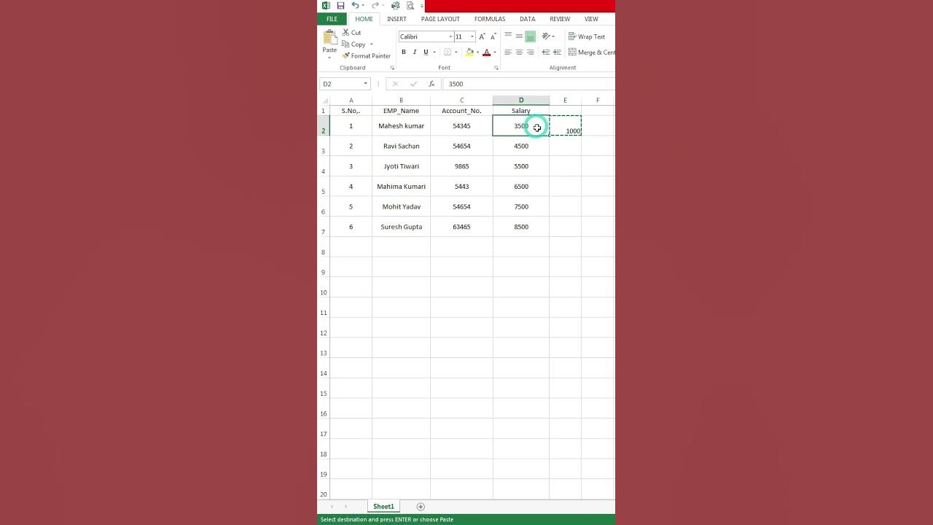Open the Borders dropdown arrow

(456, 52)
